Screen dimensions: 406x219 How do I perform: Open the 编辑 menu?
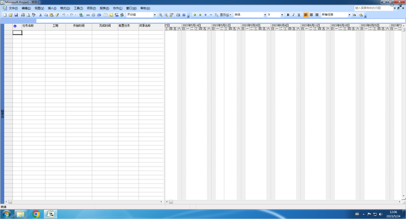pos(26,8)
